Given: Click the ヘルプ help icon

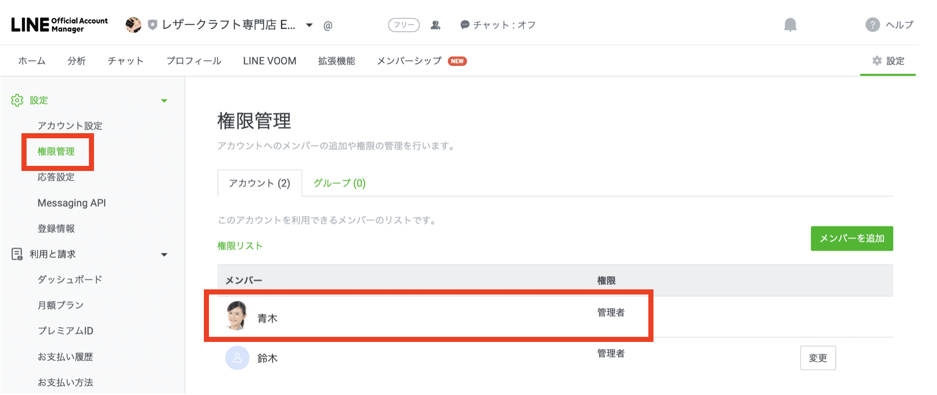Looking at the screenshot, I should pyautogui.click(x=873, y=24).
